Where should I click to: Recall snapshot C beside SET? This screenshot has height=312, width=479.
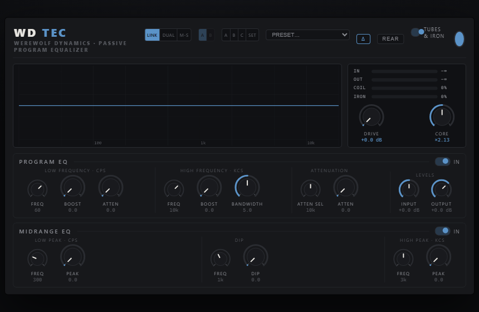[x=242, y=35]
